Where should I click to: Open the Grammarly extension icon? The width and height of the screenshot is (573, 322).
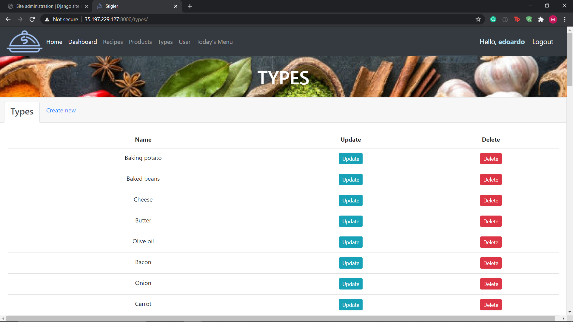coord(493,19)
